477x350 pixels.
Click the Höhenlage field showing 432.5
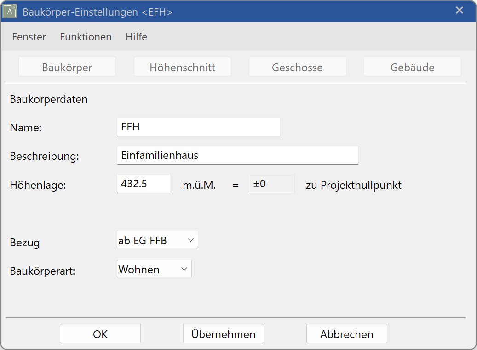point(144,184)
